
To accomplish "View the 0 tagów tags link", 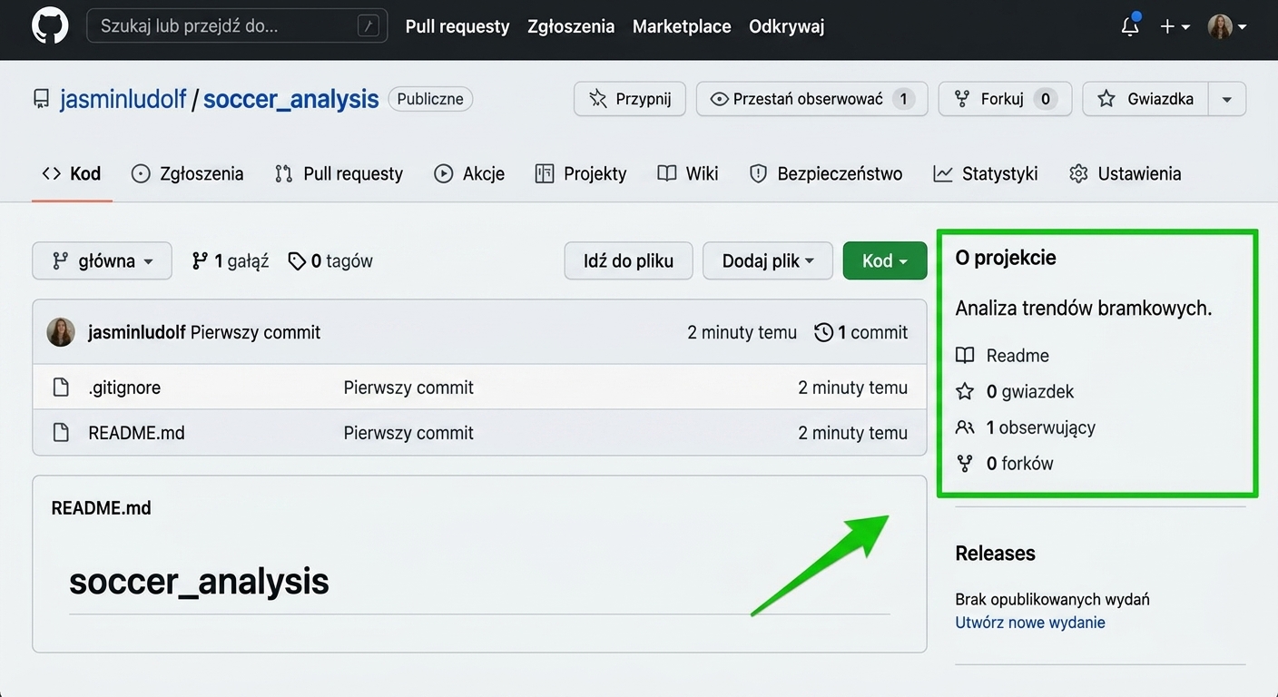I will pos(330,260).
